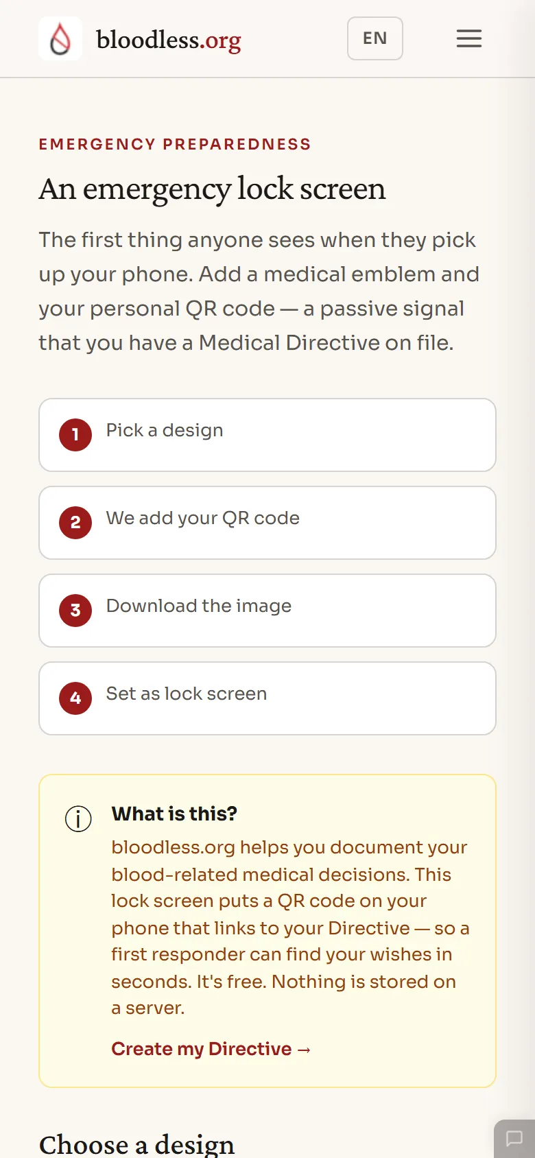Select the 'We add your QR code' step
This screenshot has height=1158, width=535.
pyautogui.click(x=267, y=523)
